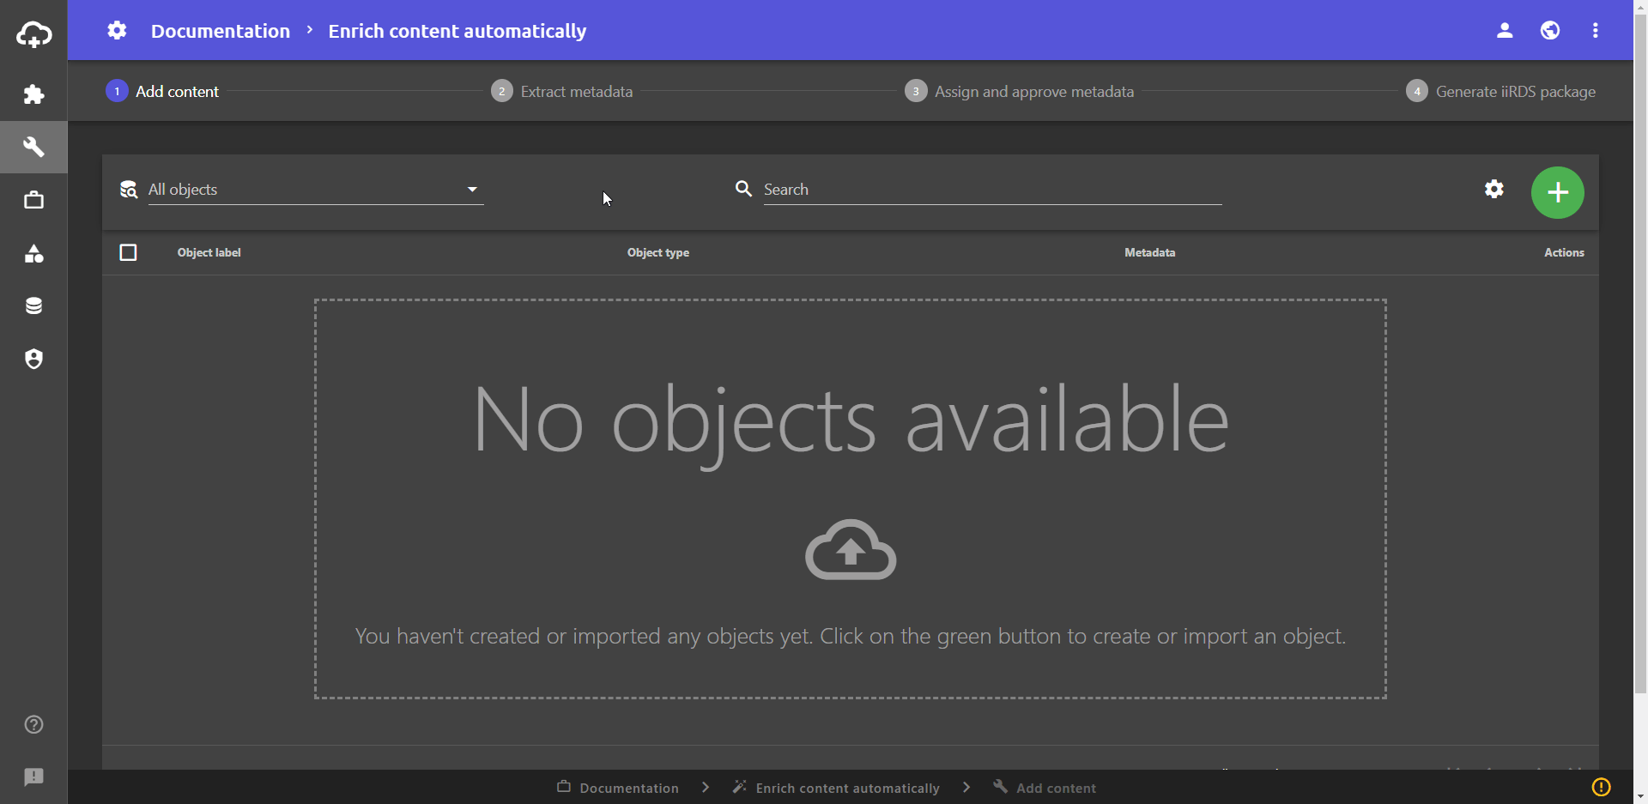Viewport: 1648px width, 804px height.
Task: Go to step 1 Add content
Action: (x=162, y=91)
